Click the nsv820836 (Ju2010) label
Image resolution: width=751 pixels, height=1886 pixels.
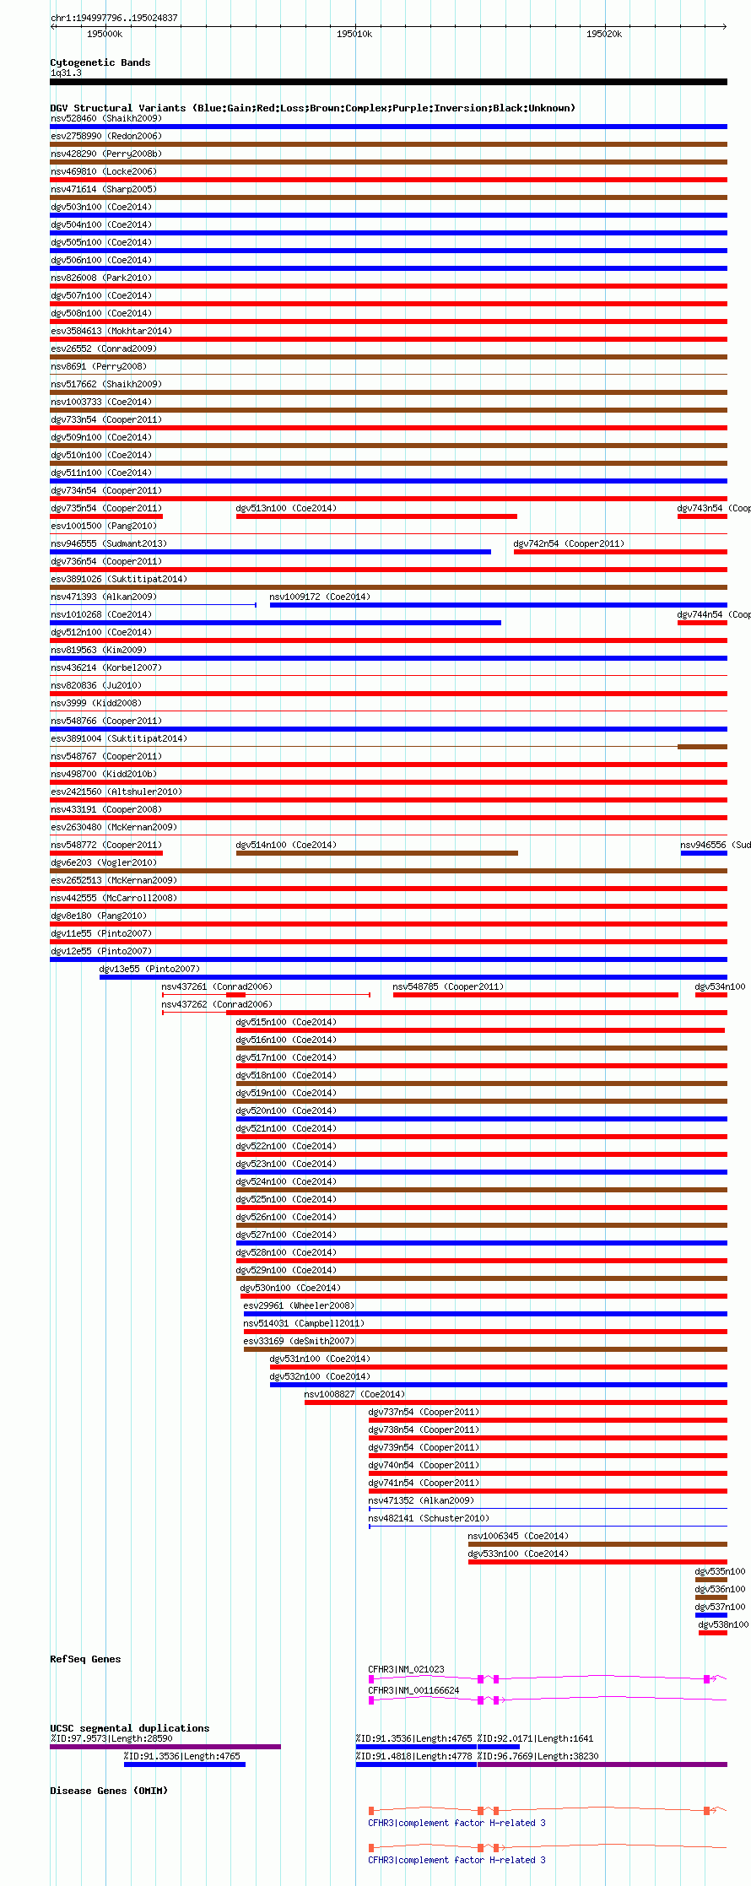(x=95, y=685)
